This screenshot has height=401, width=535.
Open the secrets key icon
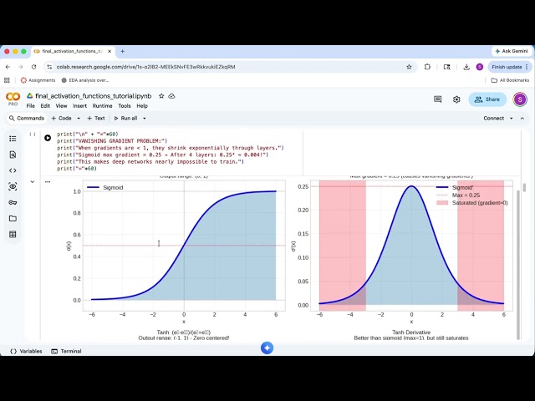pyautogui.click(x=13, y=202)
